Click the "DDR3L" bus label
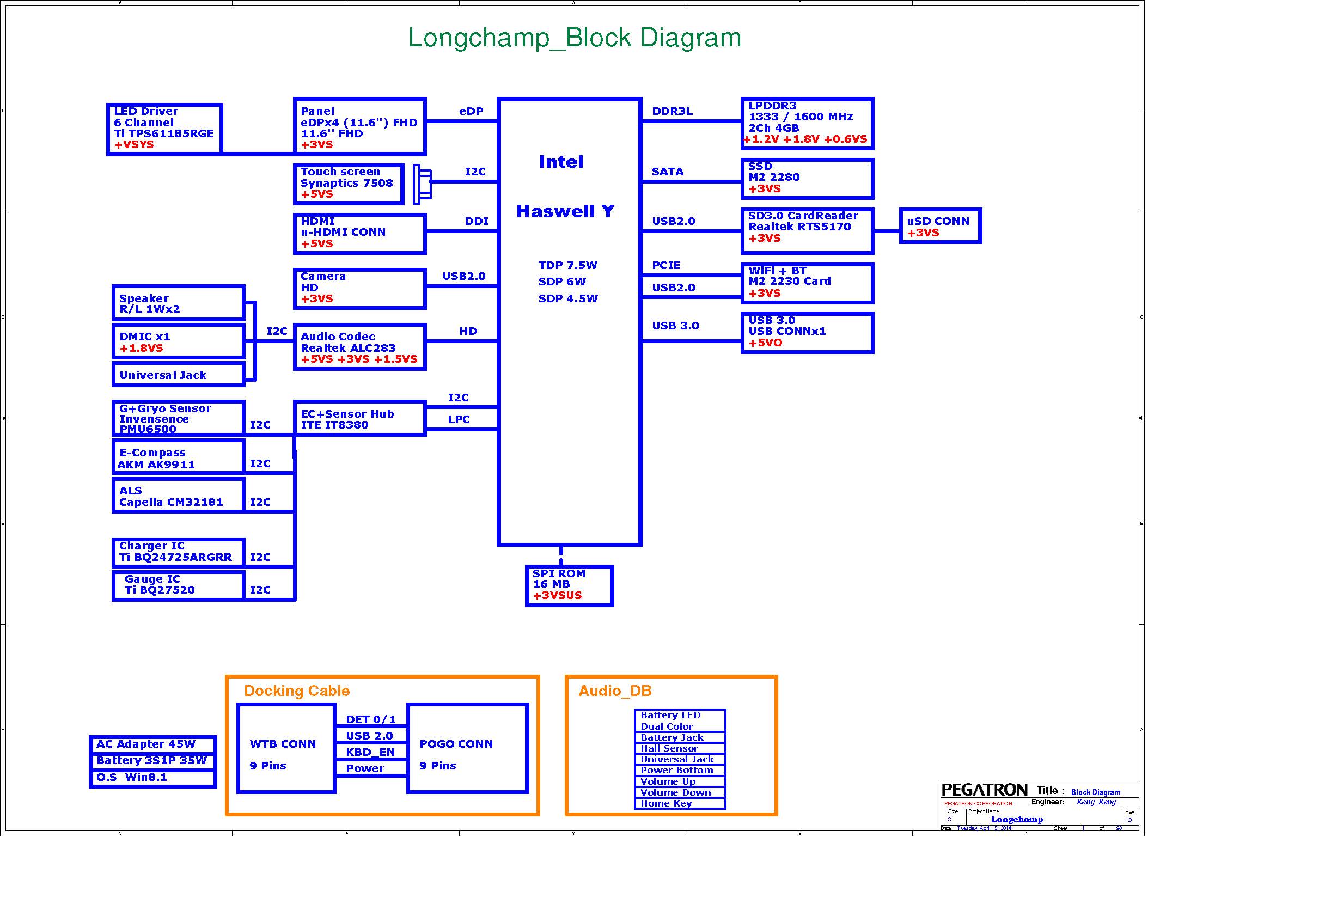This screenshot has width=1325, height=910. [x=672, y=111]
